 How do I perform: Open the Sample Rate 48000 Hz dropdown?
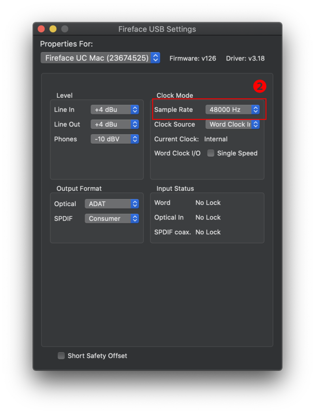click(232, 110)
